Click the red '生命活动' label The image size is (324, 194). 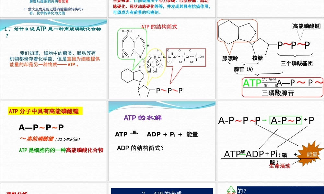pos(280,166)
